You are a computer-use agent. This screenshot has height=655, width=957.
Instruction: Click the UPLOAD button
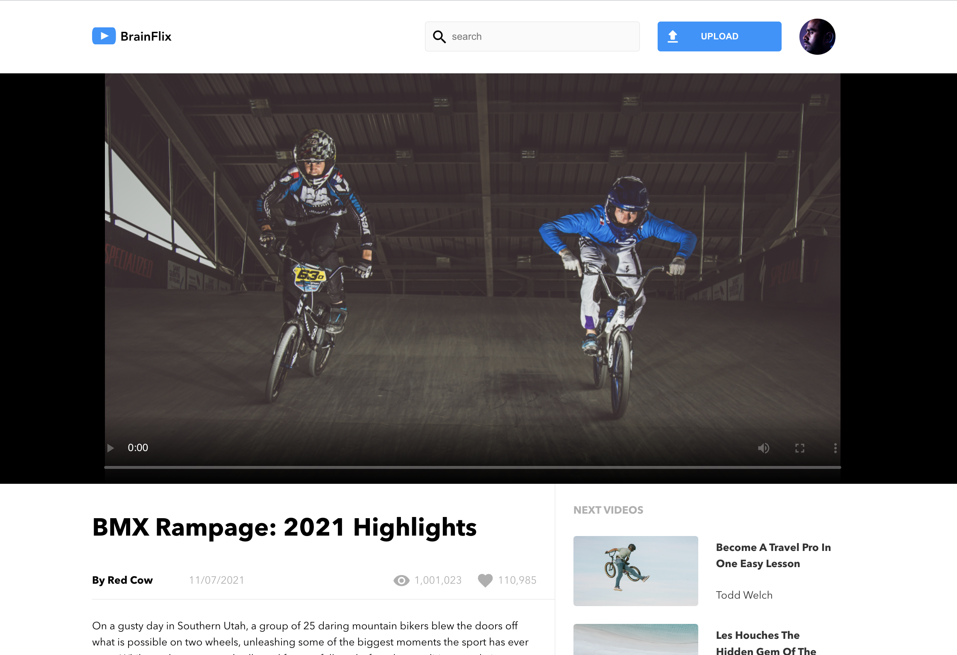719,36
